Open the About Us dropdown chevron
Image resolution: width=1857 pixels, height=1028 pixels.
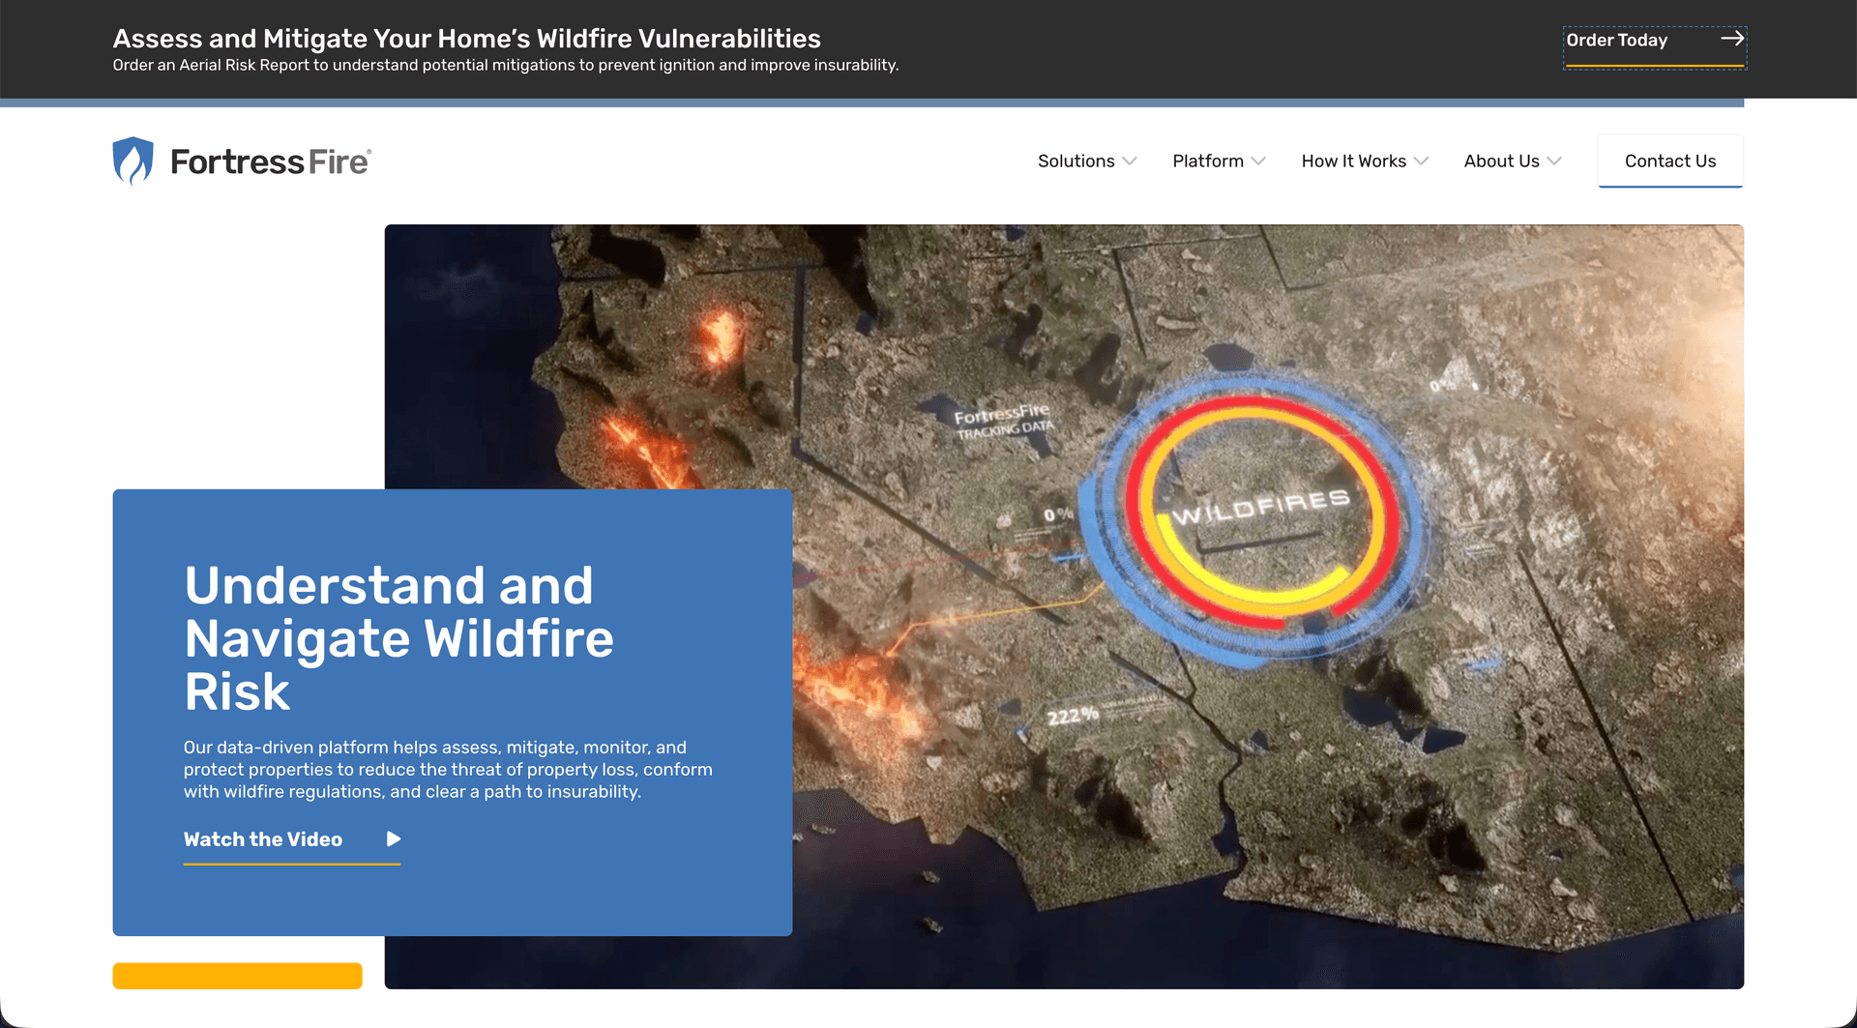[x=1554, y=162]
